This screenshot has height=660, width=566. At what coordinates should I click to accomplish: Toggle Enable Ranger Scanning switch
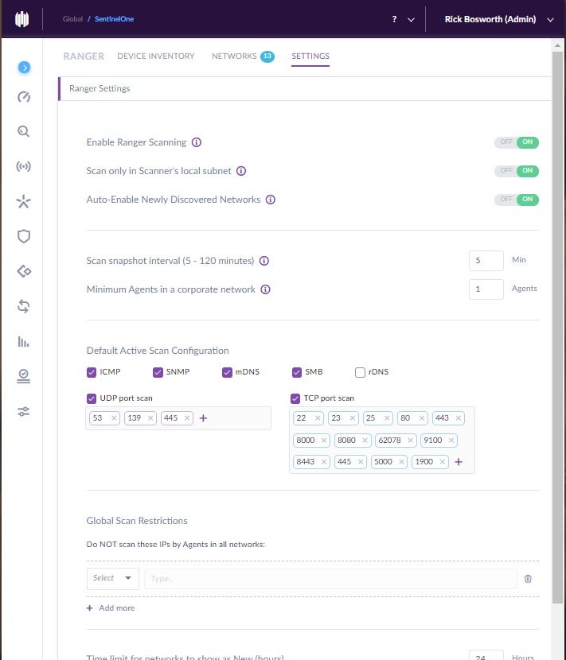click(x=517, y=142)
